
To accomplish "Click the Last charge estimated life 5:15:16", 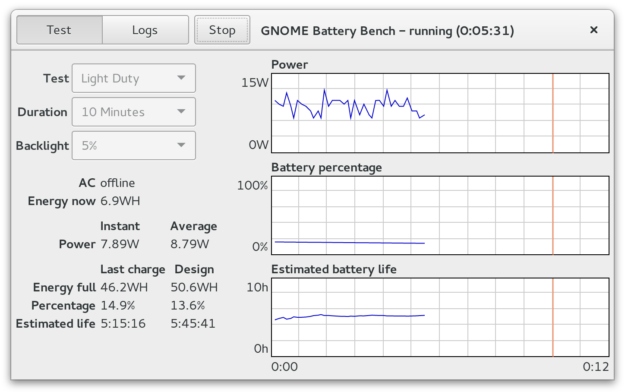I will [x=123, y=324].
